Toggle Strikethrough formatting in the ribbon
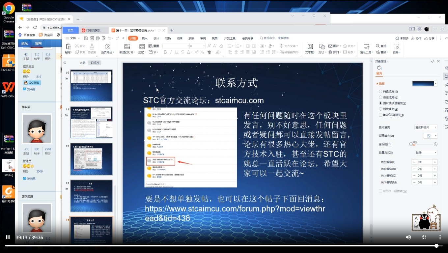The width and height of the screenshot is (448, 253). pyautogui.click(x=183, y=52)
